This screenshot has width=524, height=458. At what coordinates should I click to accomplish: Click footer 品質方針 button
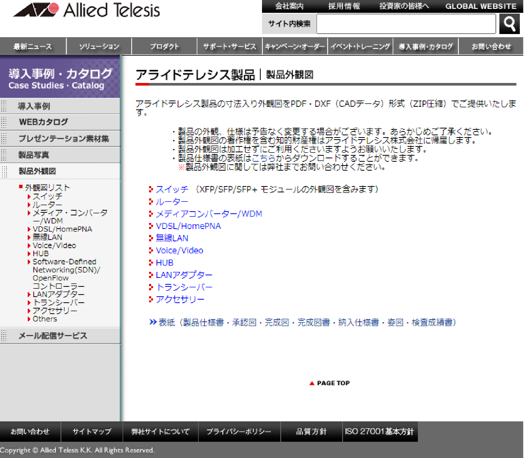(x=312, y=431)
